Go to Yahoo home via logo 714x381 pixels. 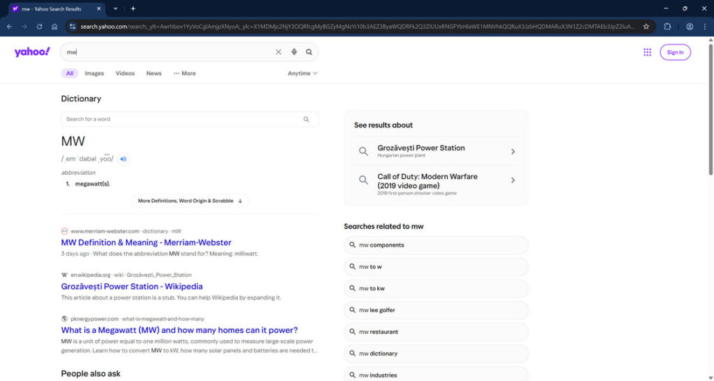(x=32, y=52)
